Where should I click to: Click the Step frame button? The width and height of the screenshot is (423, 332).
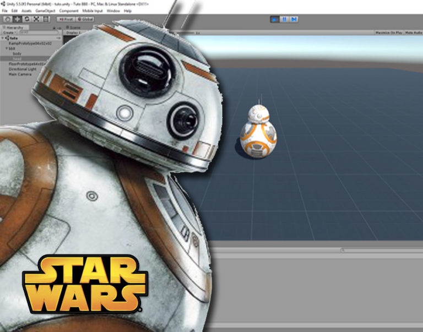[294, 19]
